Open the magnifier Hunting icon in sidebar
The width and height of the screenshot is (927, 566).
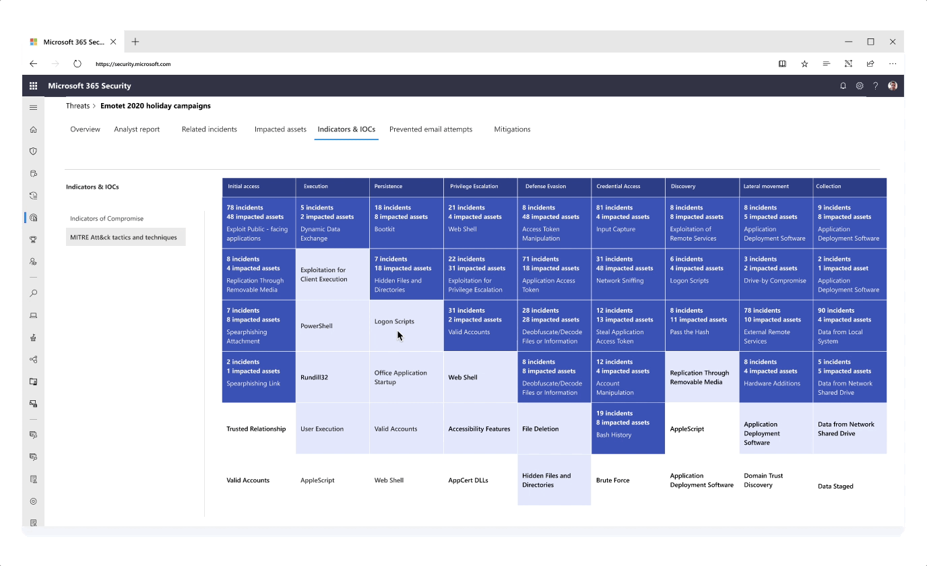[33, 294]
